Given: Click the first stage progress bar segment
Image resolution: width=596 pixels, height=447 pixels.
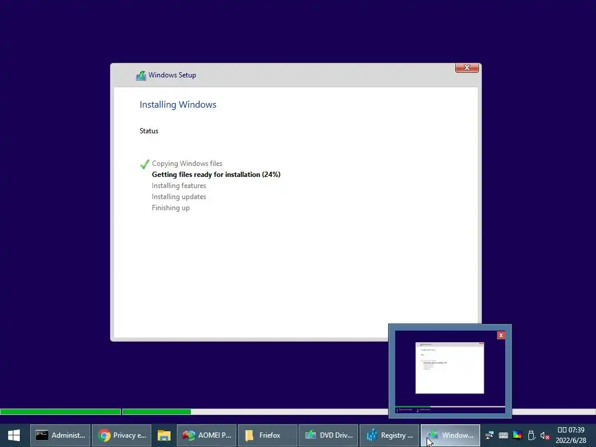Looking at the screenshot, I should [61, 411].
